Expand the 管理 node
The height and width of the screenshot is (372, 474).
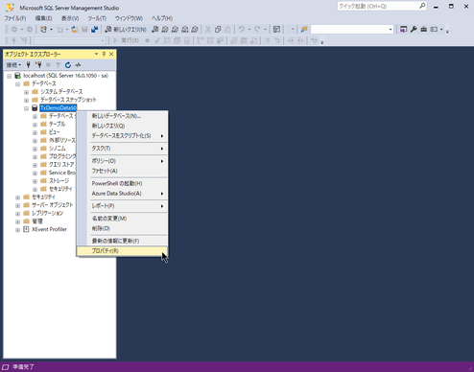pos(18,221)
